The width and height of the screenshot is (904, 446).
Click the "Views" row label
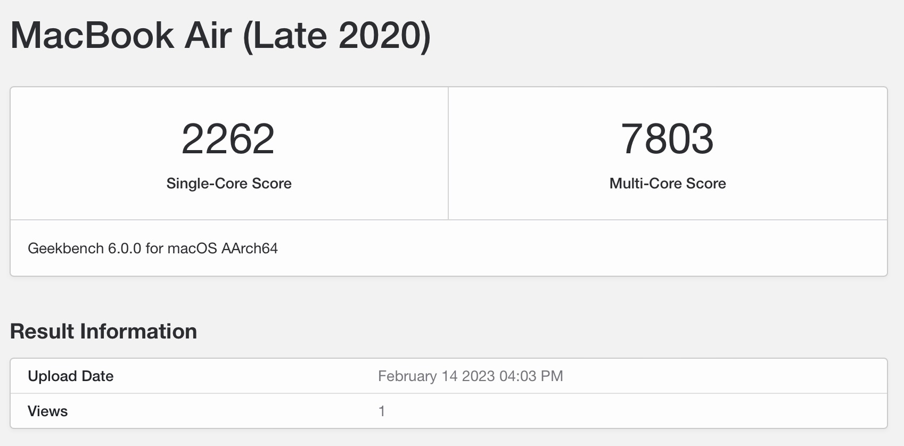(48, 411)
